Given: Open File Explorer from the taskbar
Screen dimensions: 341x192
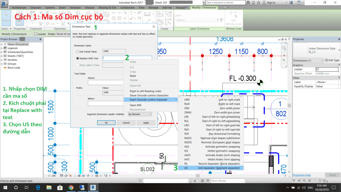Looking at the screenshot, I should (x=49, y=188).
